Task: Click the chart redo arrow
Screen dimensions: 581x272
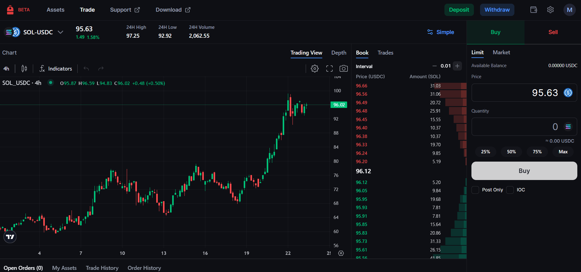Action: tap(101, 68)
